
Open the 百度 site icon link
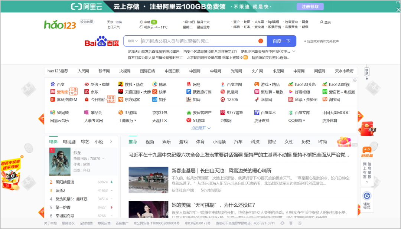[53, 84]
